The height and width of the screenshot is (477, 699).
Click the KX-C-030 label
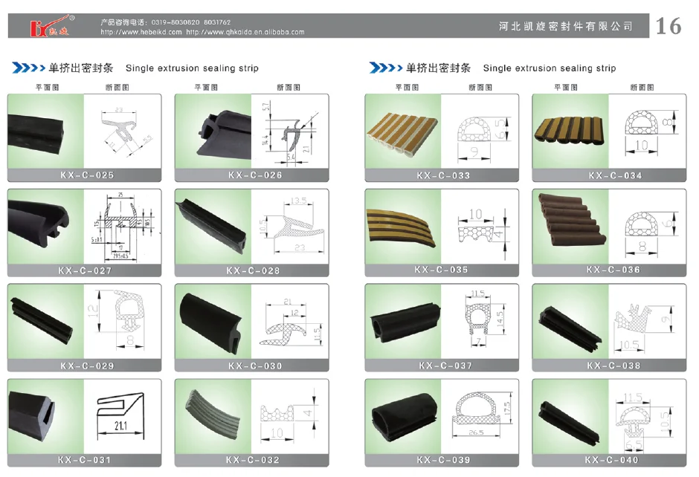tap(256, 366)
